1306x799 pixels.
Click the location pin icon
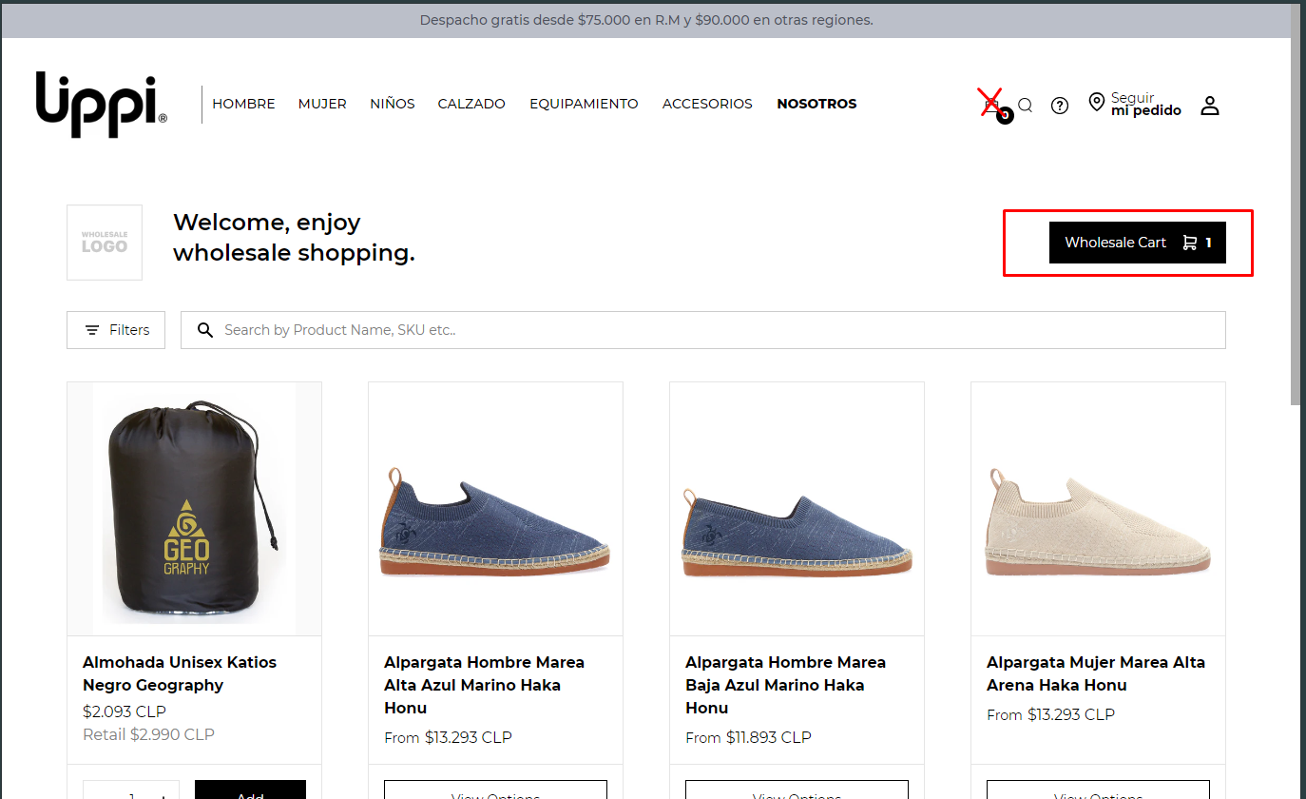pyautogui.click(x=1096, y=103)
